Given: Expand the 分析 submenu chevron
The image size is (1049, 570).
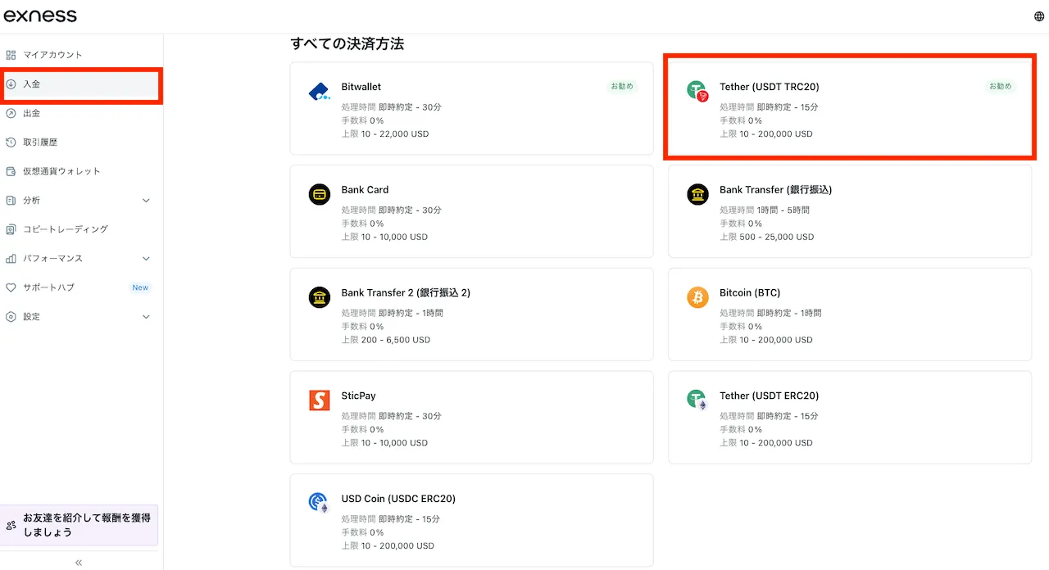Looking at the screenshot, I should click(146, 201).
